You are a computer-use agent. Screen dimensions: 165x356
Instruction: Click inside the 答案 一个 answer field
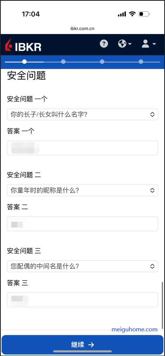[82, 148]
